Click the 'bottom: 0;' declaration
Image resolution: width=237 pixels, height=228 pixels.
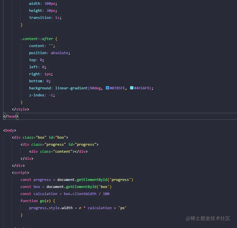click(x=40, y=81)
